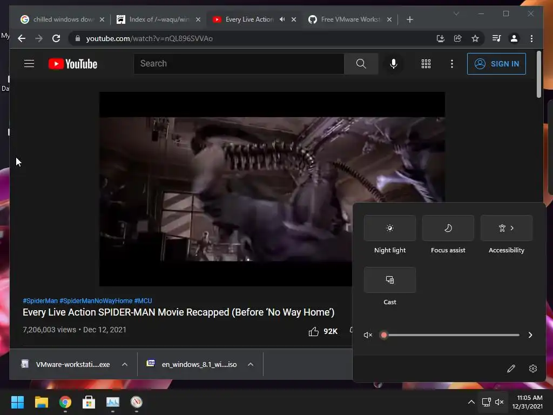This screenshot has height=415, width=553.
Task: Open the compass-like app icon in taskbar
Action: click(x=137, y=402)
